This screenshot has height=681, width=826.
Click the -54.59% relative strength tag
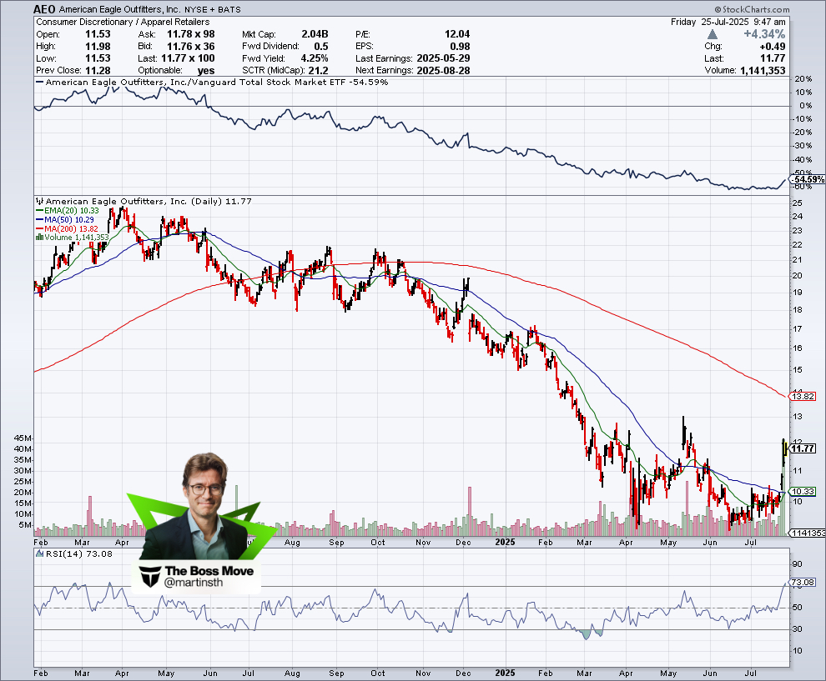tap(808, 179)
